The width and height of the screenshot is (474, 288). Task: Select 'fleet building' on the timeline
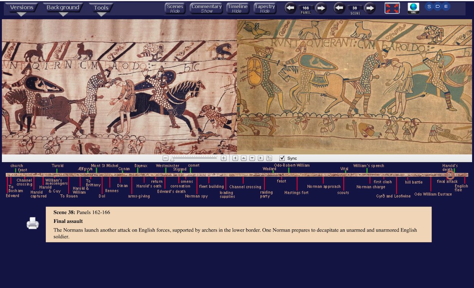tap(212, 186)
